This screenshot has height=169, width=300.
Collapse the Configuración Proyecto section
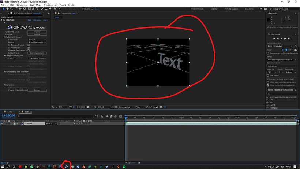[4, 56]
